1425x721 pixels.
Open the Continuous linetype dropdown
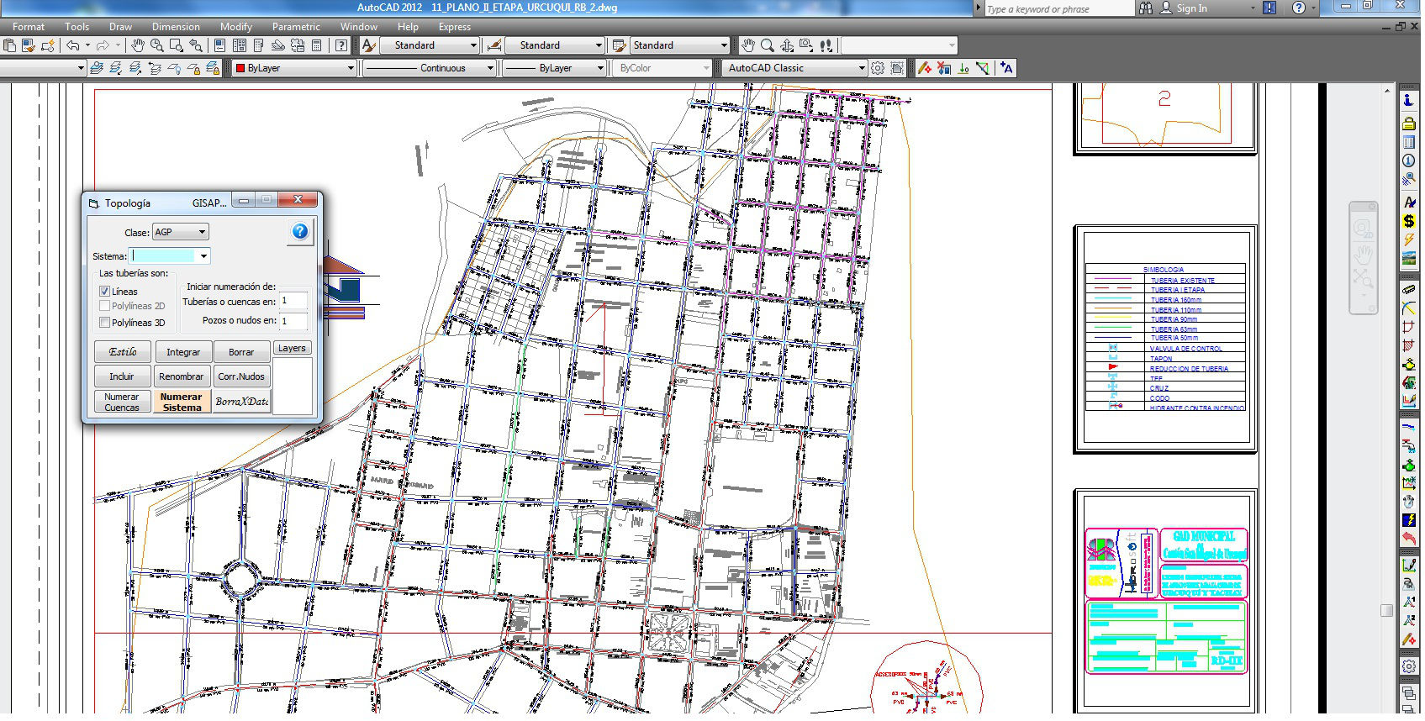pos(429,68)
